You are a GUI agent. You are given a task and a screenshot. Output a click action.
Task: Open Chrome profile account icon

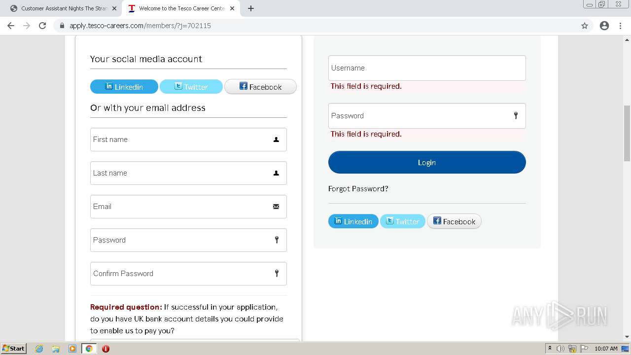click(604, 26)
